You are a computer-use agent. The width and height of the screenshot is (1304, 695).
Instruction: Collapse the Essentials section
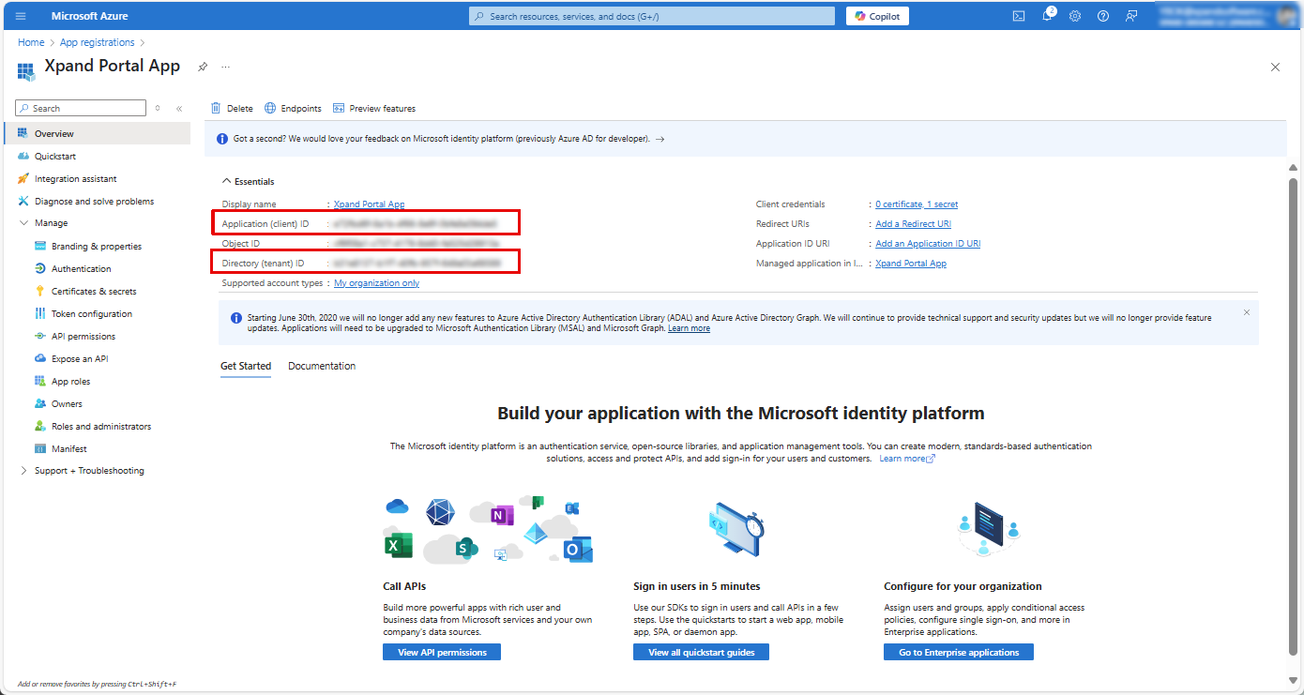pyautogui.click(x=226, y=181)
